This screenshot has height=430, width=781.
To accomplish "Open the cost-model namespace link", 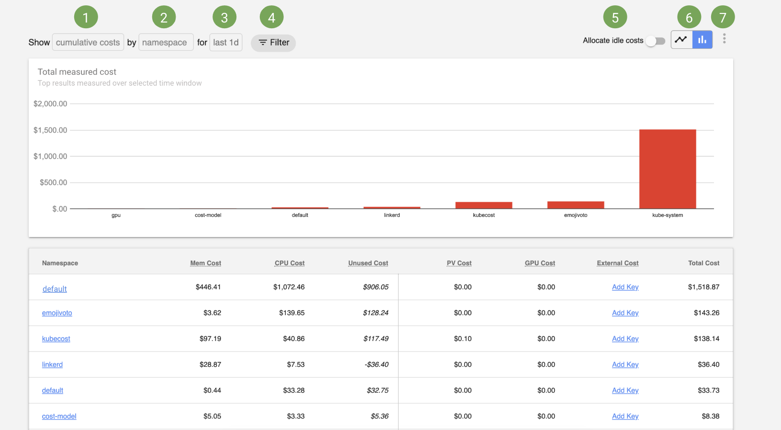I will (x=59, y=416).
